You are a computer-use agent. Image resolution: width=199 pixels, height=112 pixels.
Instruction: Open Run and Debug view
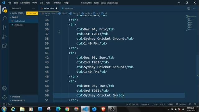coord(4,37)
